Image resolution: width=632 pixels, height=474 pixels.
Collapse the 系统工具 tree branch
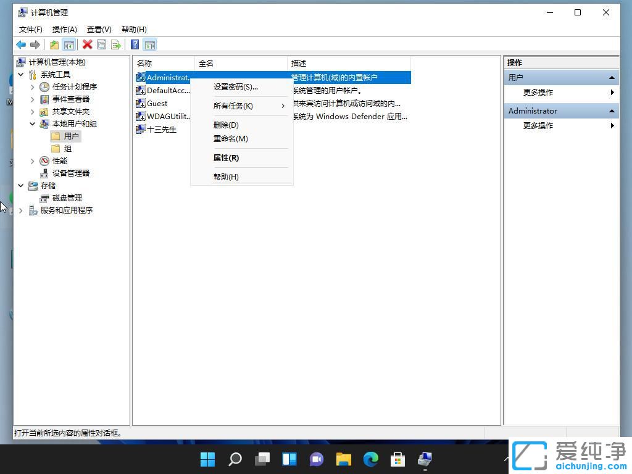pyautogui.click(x=20, y=74)
